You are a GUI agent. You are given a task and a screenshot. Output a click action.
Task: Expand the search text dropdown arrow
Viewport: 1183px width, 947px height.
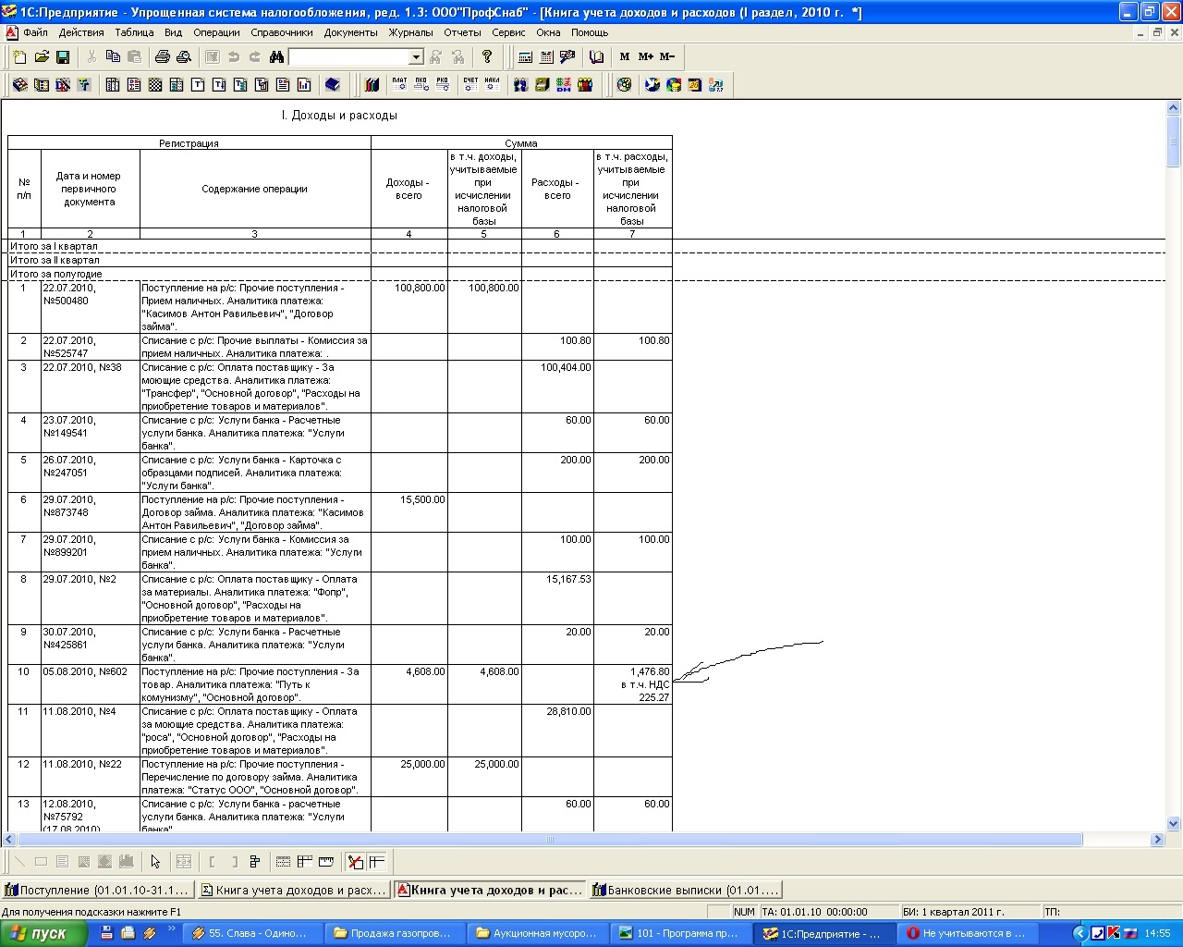(x=416, y=57)
